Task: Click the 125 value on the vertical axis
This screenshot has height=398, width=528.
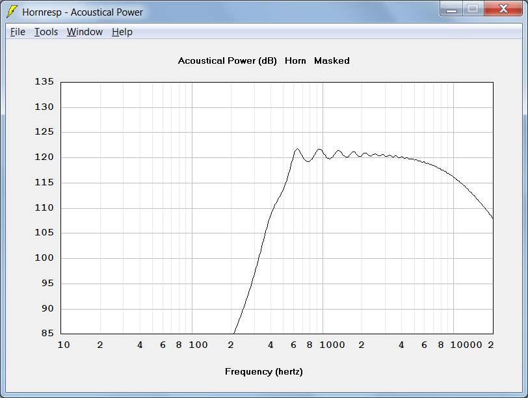Action: coord(44,132)
